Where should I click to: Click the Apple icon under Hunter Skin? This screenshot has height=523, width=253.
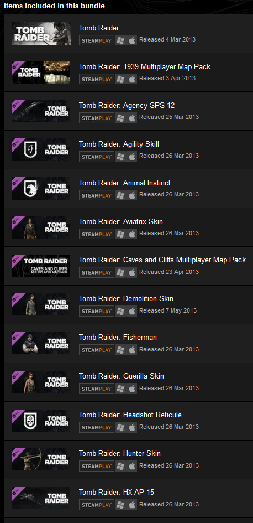tap(132, 466)
